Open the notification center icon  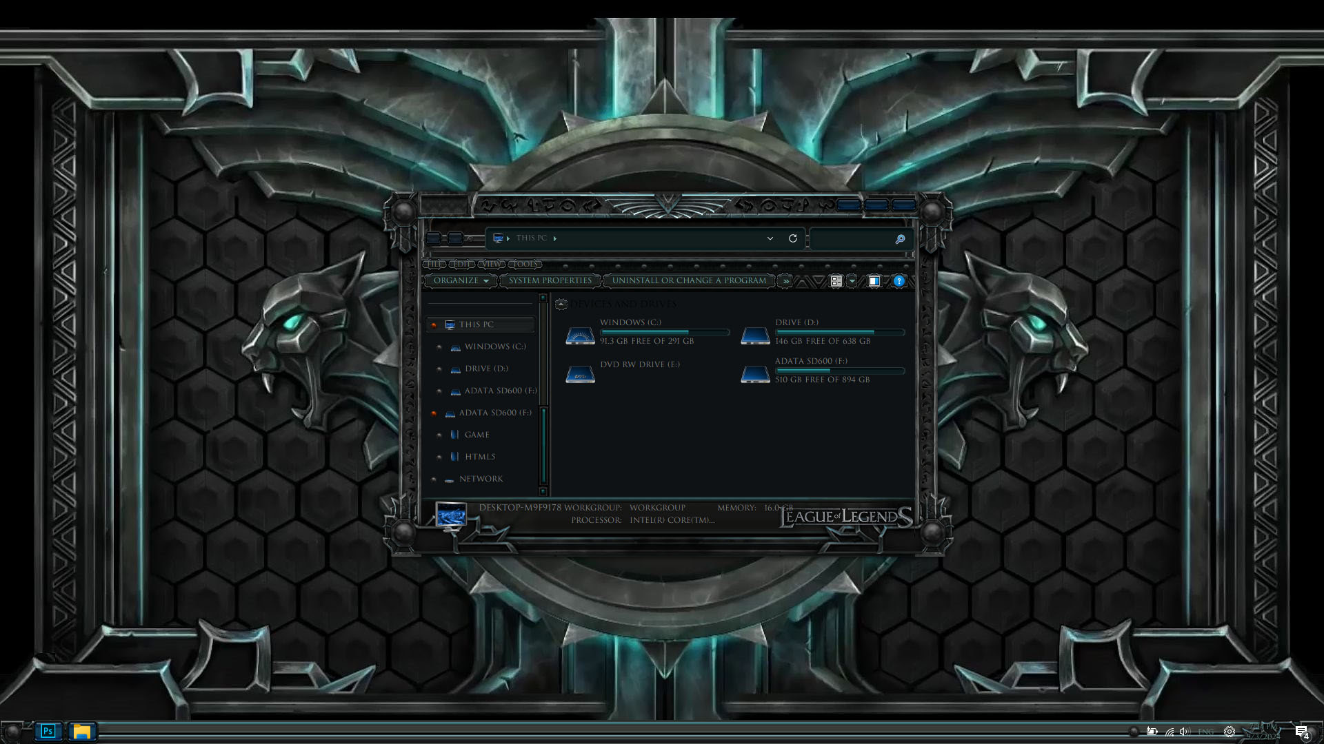1301,732
